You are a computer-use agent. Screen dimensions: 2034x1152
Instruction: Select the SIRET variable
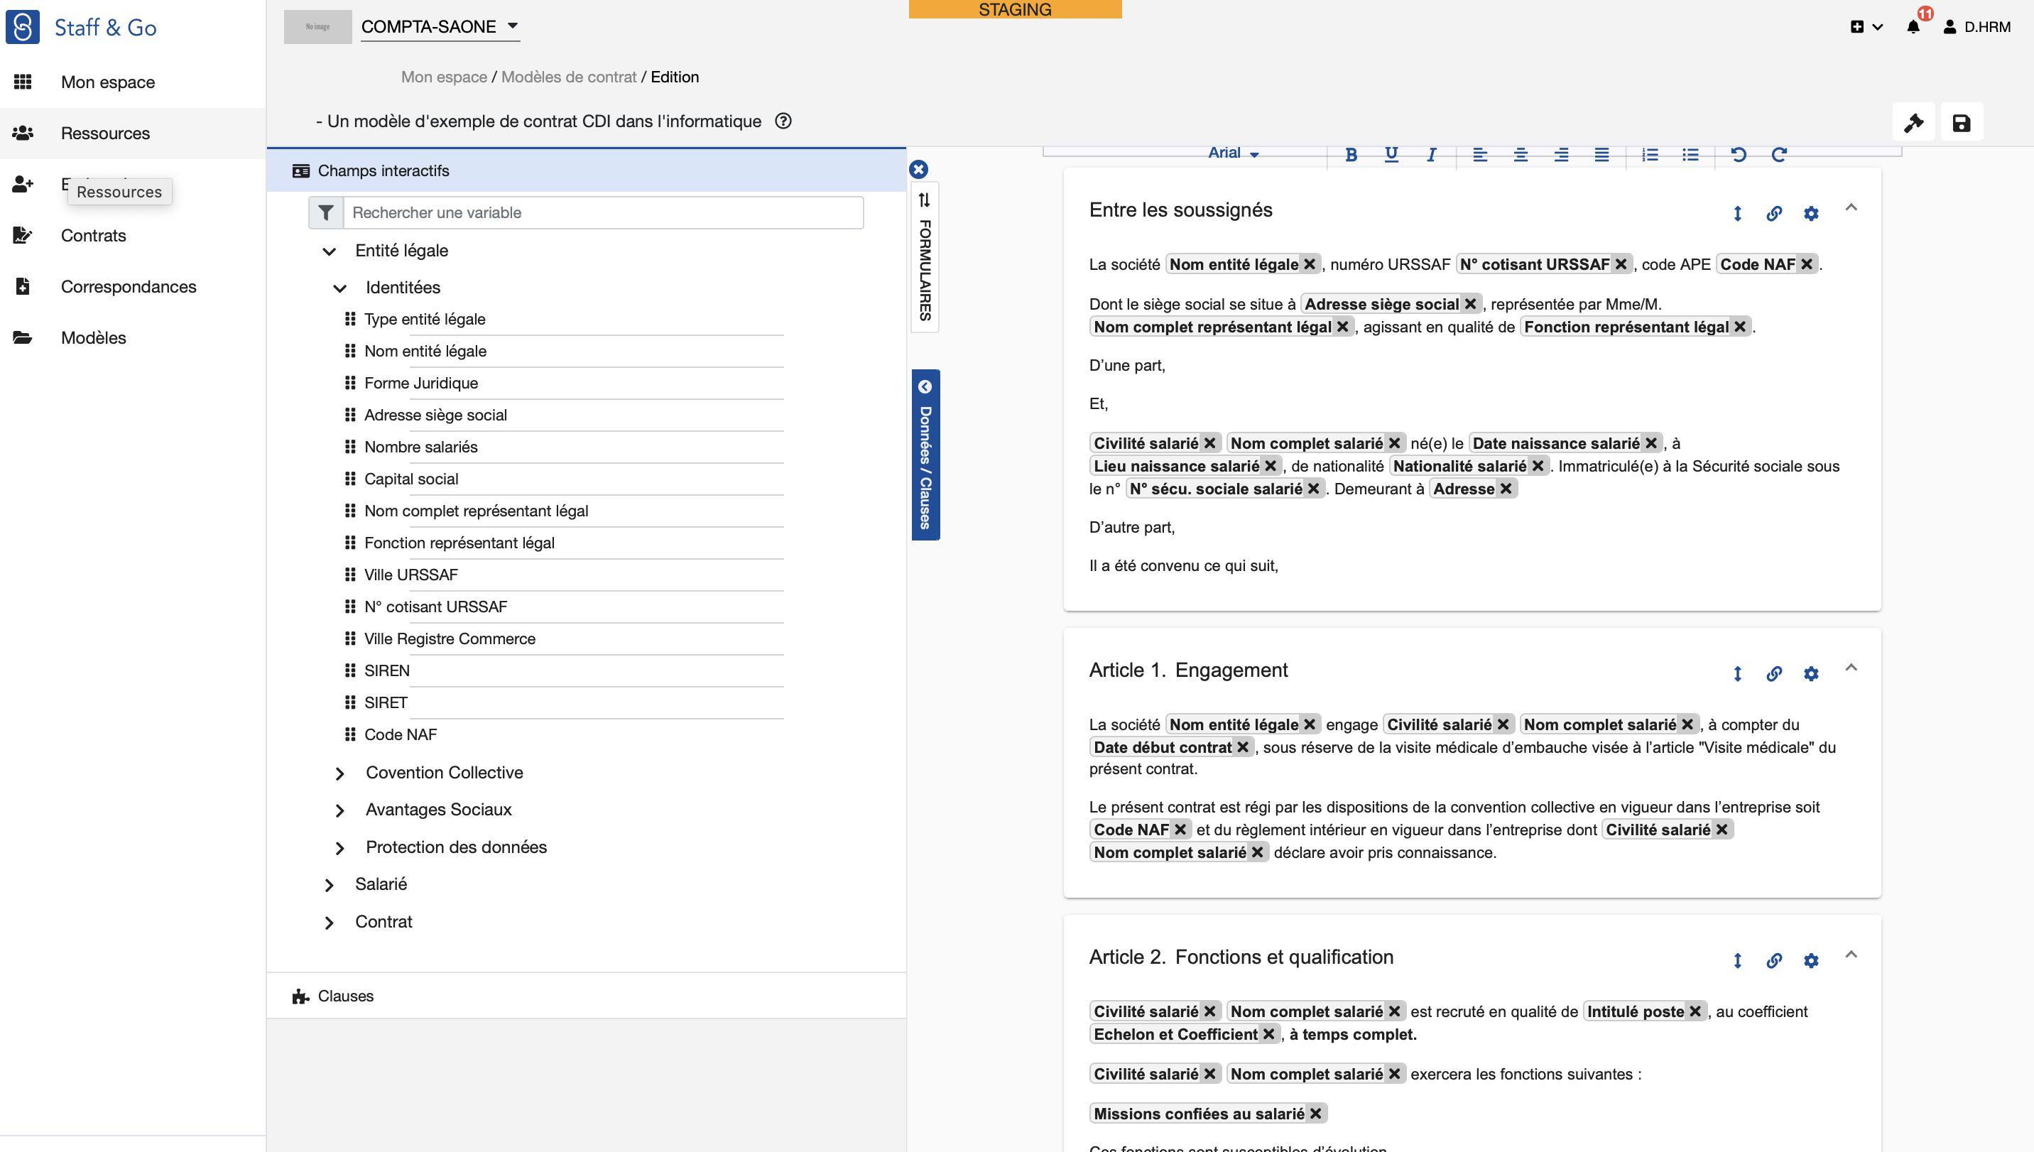pyautogui.click(x=386, y=702)
